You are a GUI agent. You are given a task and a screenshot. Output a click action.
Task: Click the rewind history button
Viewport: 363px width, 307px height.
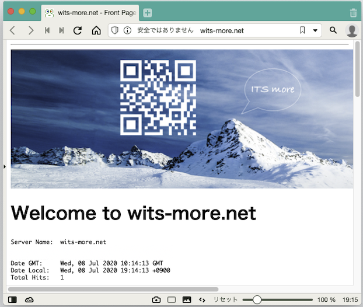47,30
